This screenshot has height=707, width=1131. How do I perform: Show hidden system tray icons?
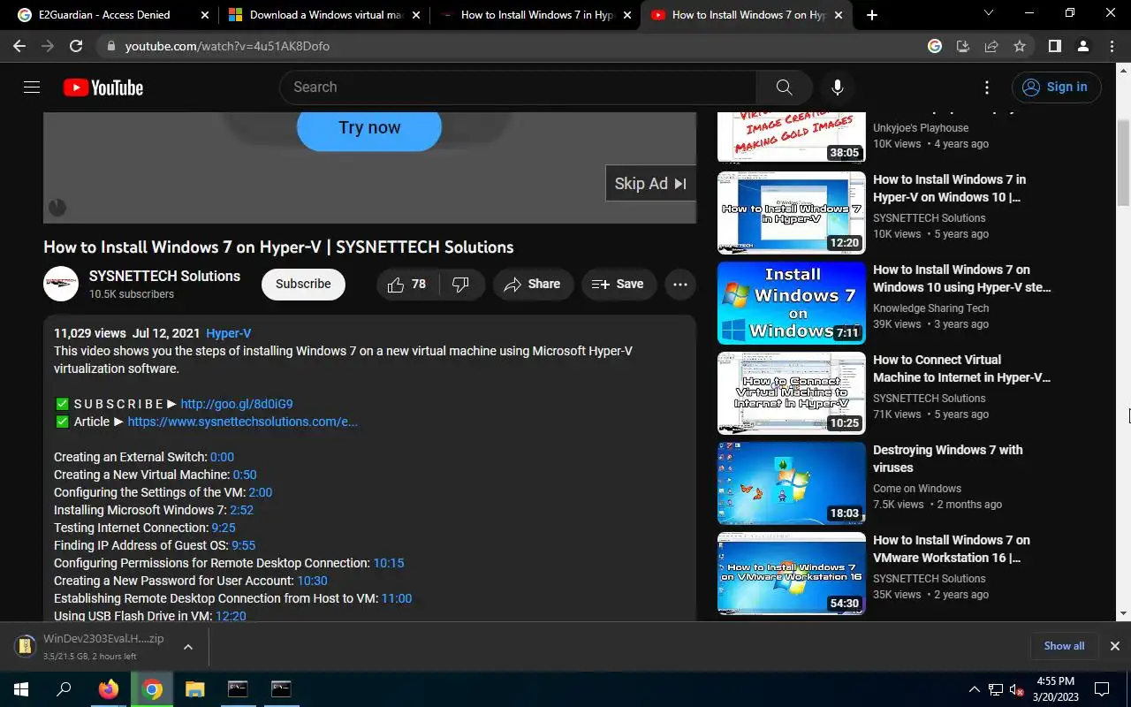pyautogui.click(x=975, y=689)
